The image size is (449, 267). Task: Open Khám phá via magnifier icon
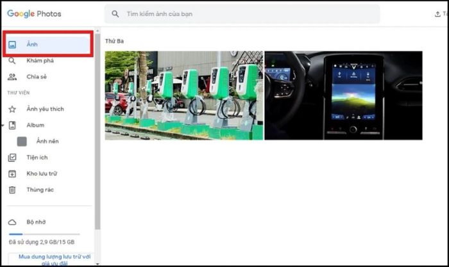pyautogui.click(x=12, y=61)
